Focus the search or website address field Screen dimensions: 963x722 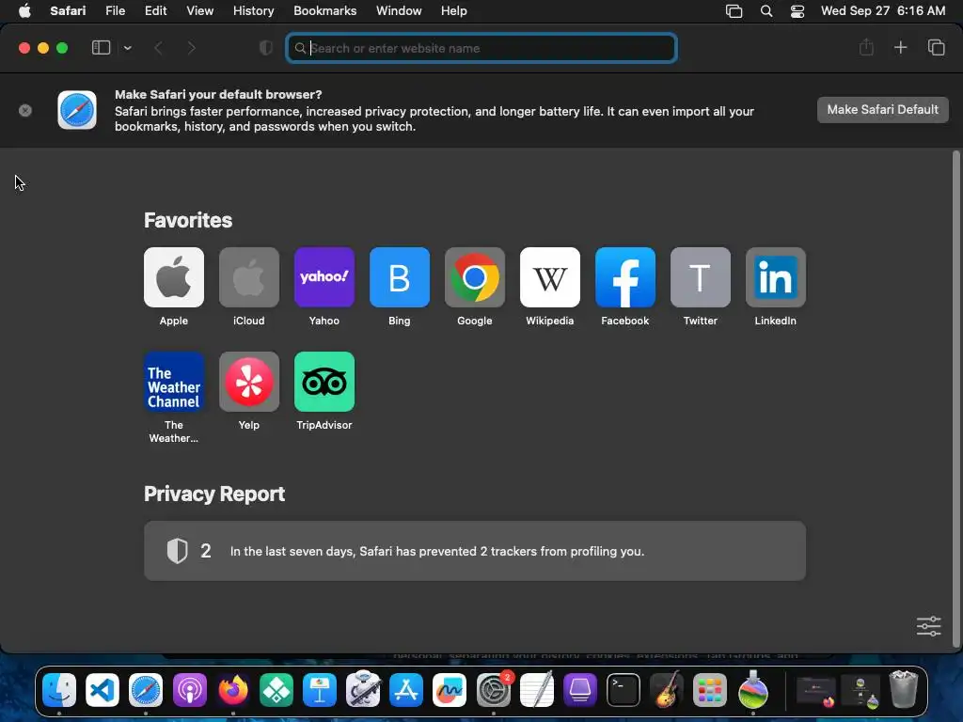coord(481,48)
